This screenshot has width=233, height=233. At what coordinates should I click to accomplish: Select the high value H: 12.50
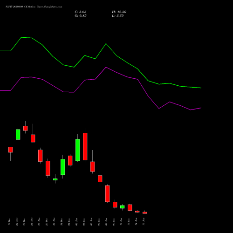(x=119, y=12)
